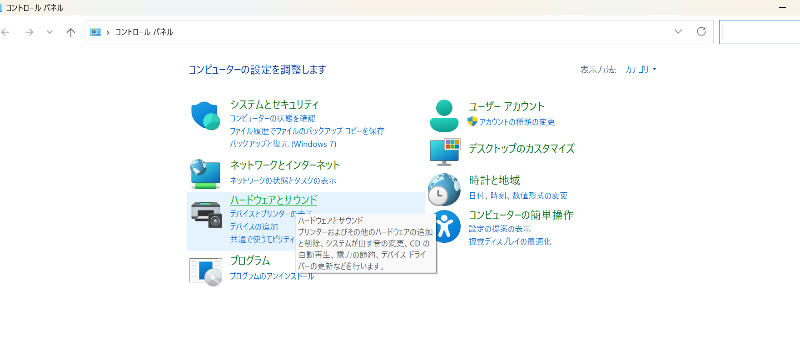The image size is (800, 356).
Task: Go up one folder level
Action: [70, 32]
